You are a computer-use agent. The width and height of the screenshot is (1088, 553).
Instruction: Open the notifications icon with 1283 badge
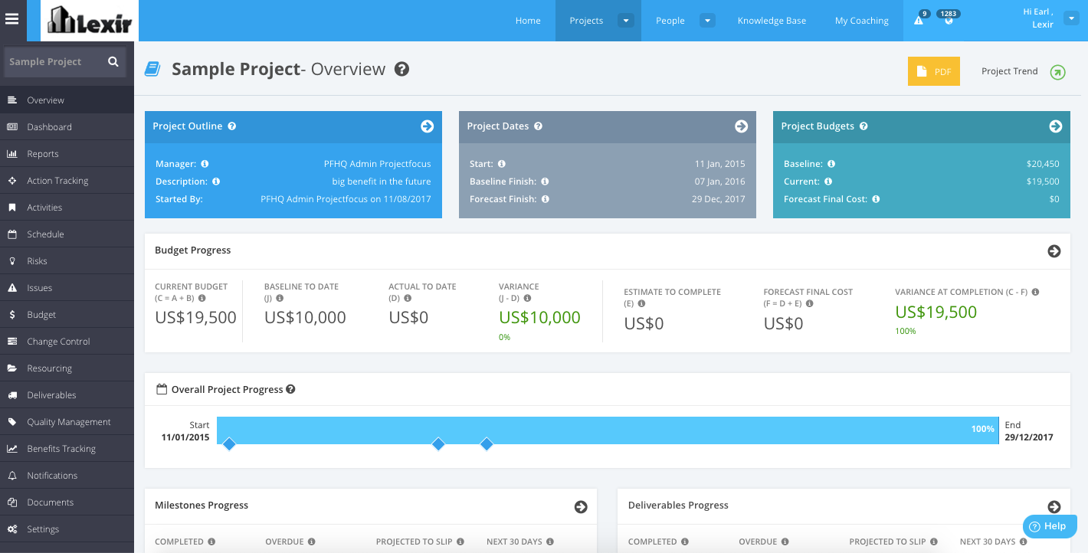pos(949,21)
